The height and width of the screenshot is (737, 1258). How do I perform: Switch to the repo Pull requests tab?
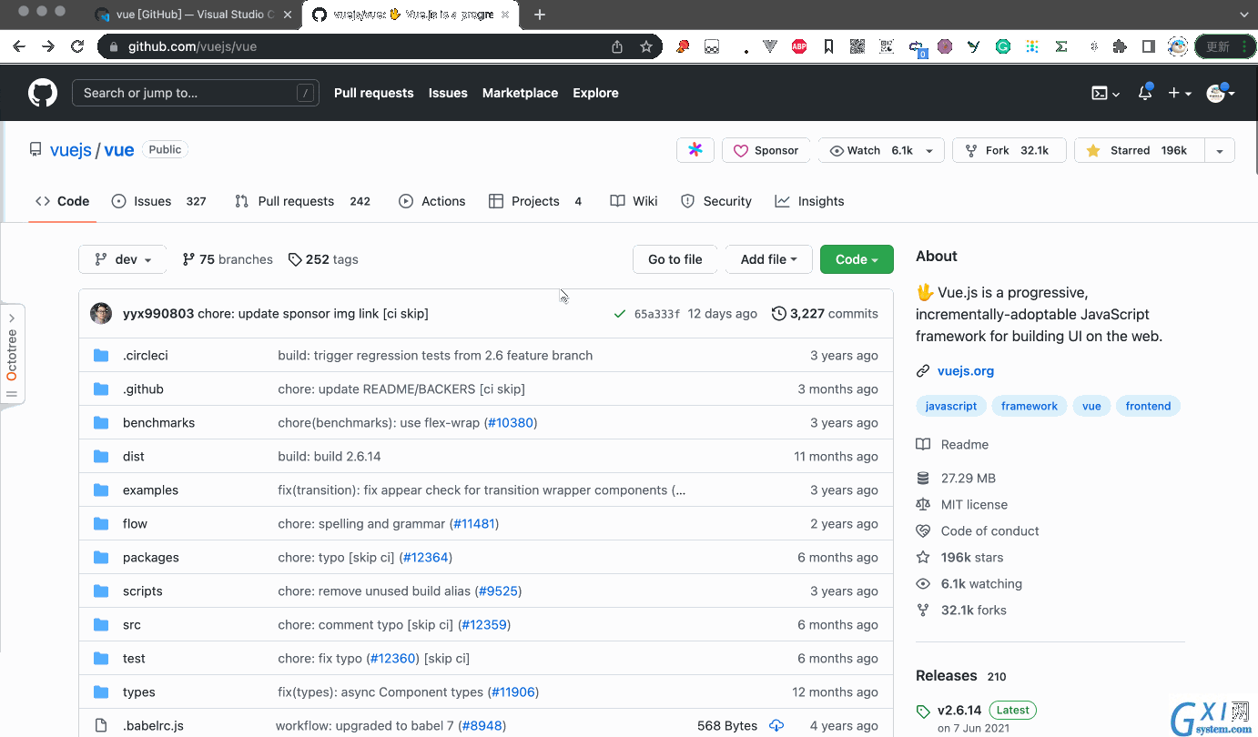(302, 201)
